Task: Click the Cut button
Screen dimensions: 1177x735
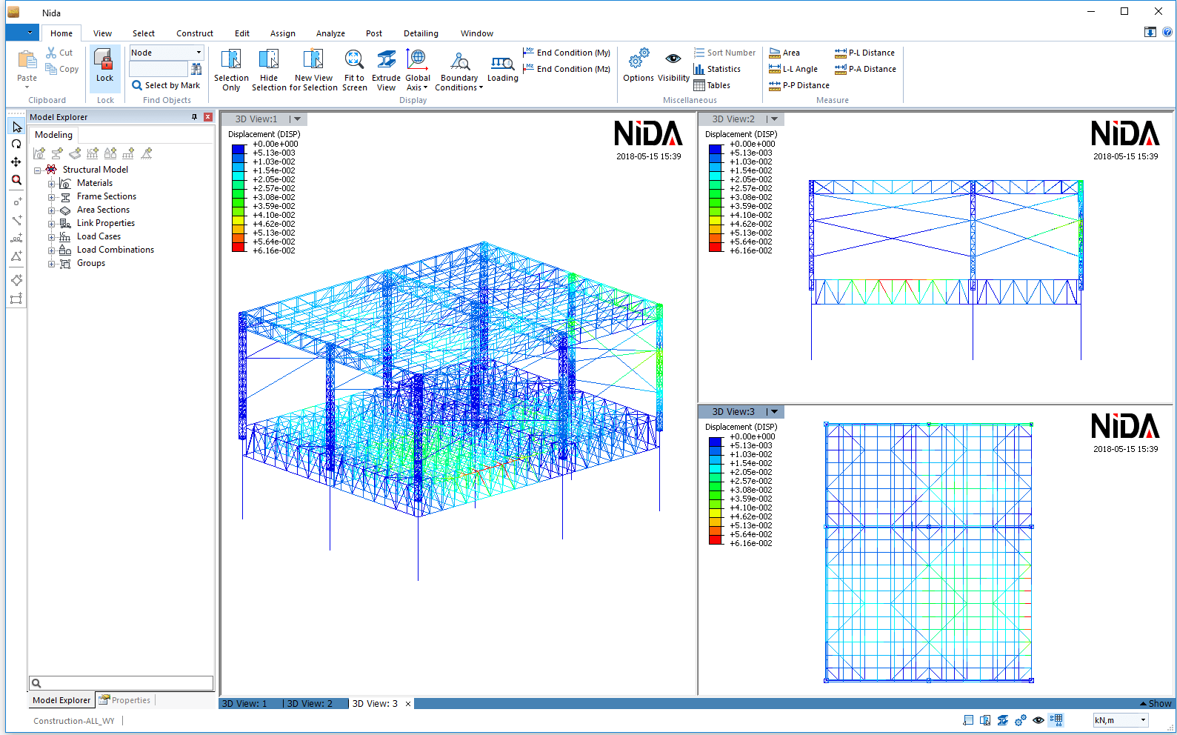Action: point(59,53)
